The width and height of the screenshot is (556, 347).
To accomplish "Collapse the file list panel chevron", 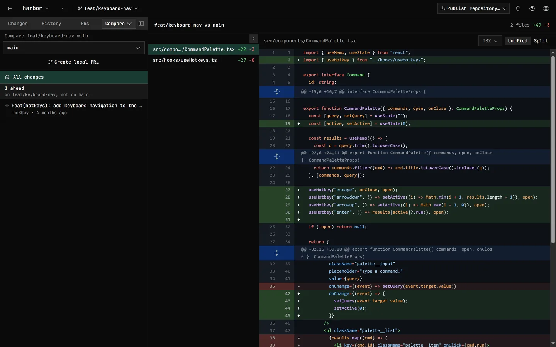I will tap(254, 39).
